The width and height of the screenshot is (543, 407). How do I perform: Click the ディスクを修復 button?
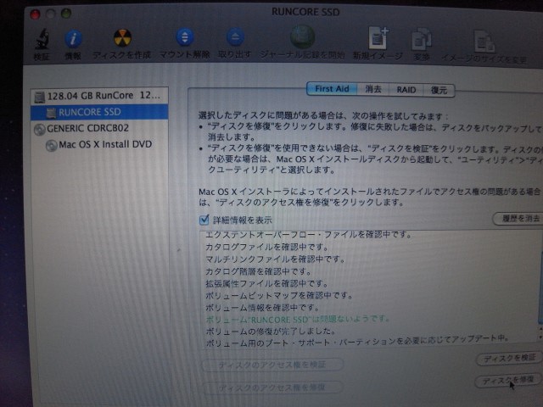click(x=508, y=381)
